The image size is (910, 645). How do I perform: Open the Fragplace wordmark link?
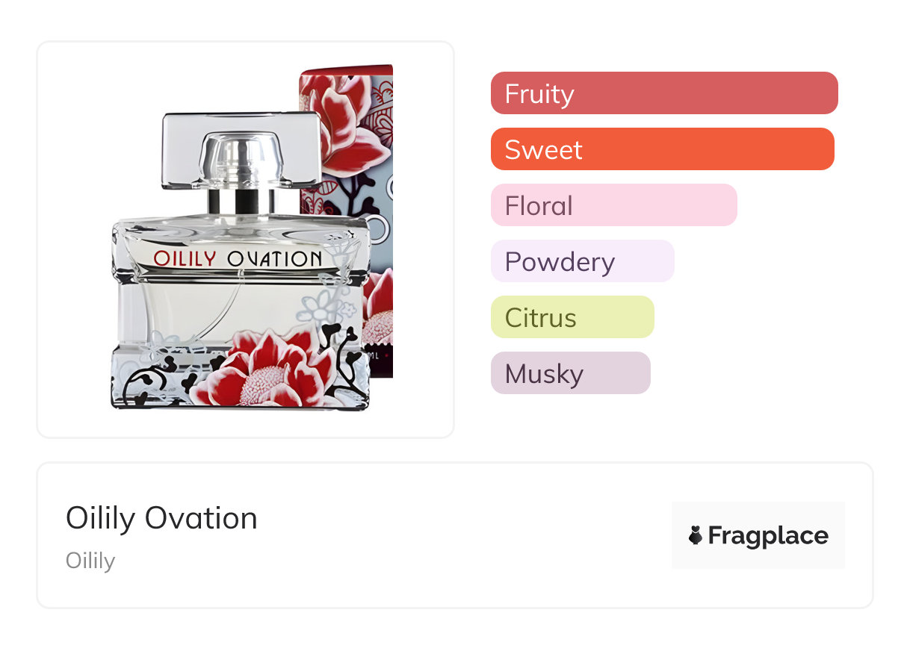coord(768,535)
